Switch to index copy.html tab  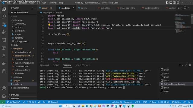(128, 8)
